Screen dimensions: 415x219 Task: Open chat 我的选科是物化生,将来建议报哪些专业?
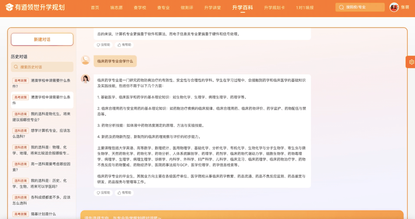42,117
